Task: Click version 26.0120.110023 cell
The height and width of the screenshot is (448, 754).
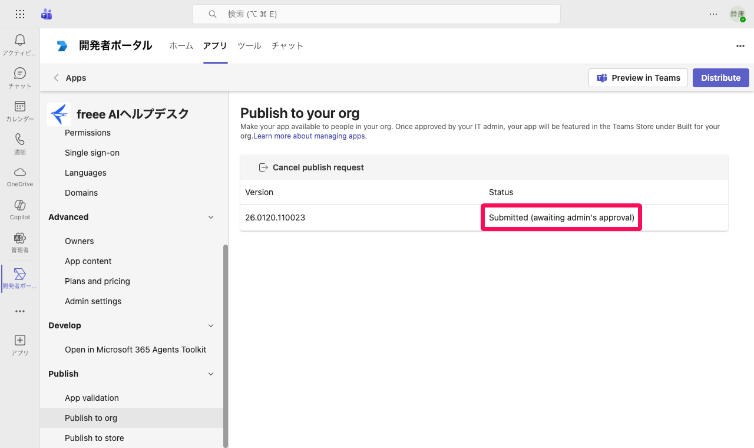Action: 275,218
